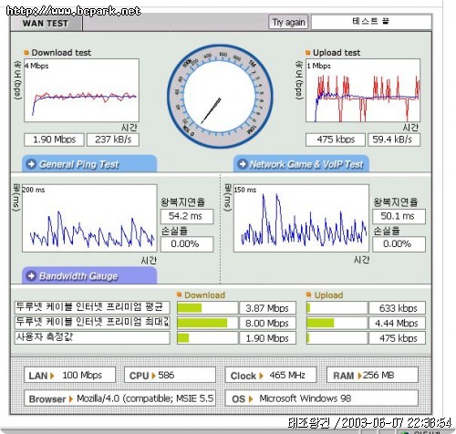The height and width of the screenshot is (434, 456).
Task: Click the arrow icon beside Bandwidth Gauge
Action: [31, 276]
